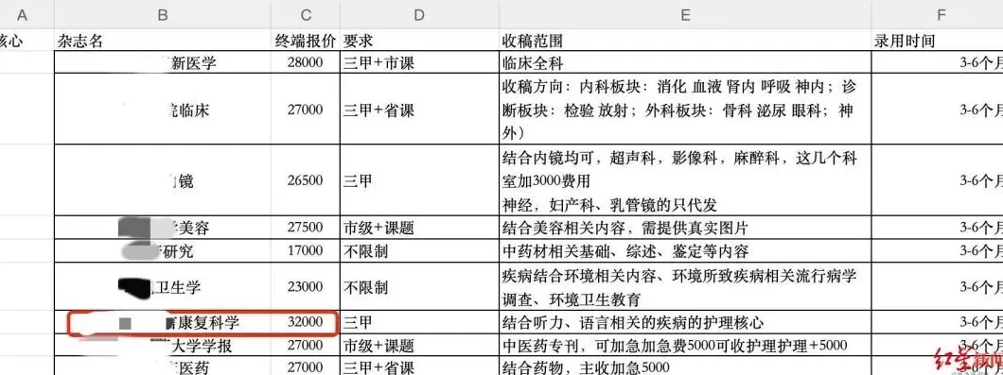Image resolution: width=1003 pixels, height=375 pixels.
Task: Select the journal cell ending in 美容
Action: (x=163, y=228)
